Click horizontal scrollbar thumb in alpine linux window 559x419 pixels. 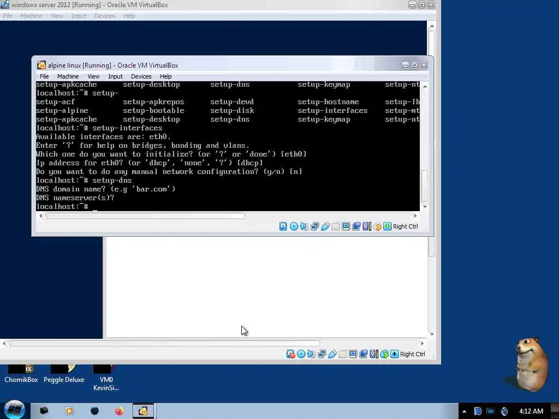coord(145,216)
